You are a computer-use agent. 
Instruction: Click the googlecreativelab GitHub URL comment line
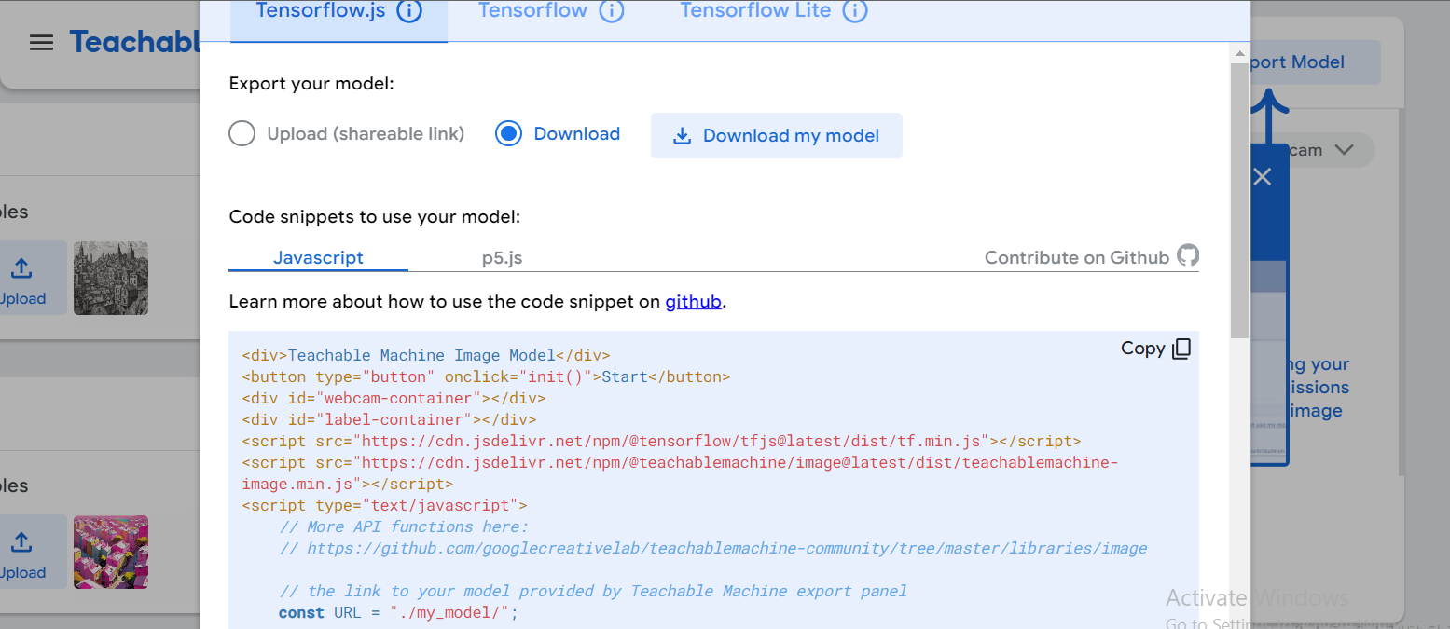713,548
